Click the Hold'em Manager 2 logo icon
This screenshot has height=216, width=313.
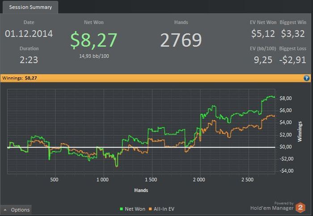300,208
